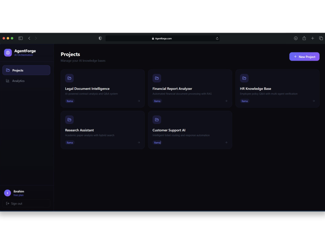Screen dimensions: 325x244
Task: Click the llama tag on Financial Report Analyzer
Action: click(157, 101)
